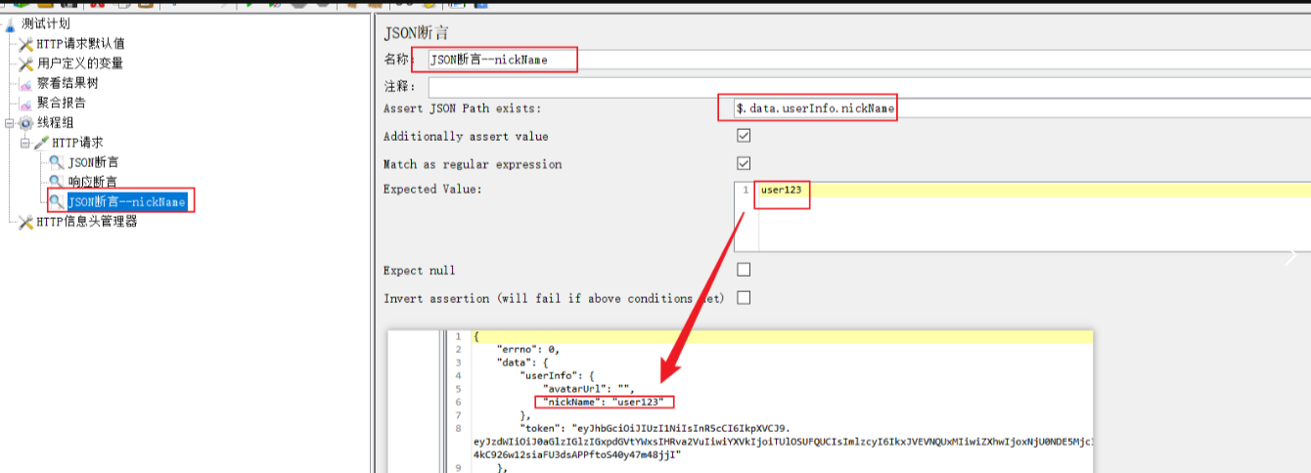
Task: Enable the Invert assertion checkbox
Action: [744, 297]
